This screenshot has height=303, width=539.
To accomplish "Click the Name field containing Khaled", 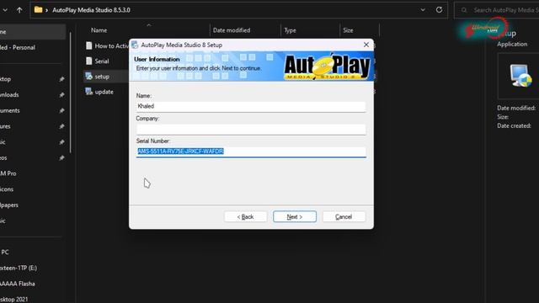I will coord(251,106).
